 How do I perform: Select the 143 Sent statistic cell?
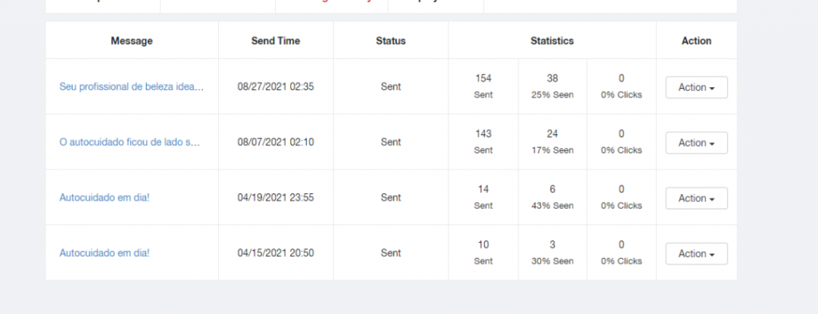tap(483, 142)
